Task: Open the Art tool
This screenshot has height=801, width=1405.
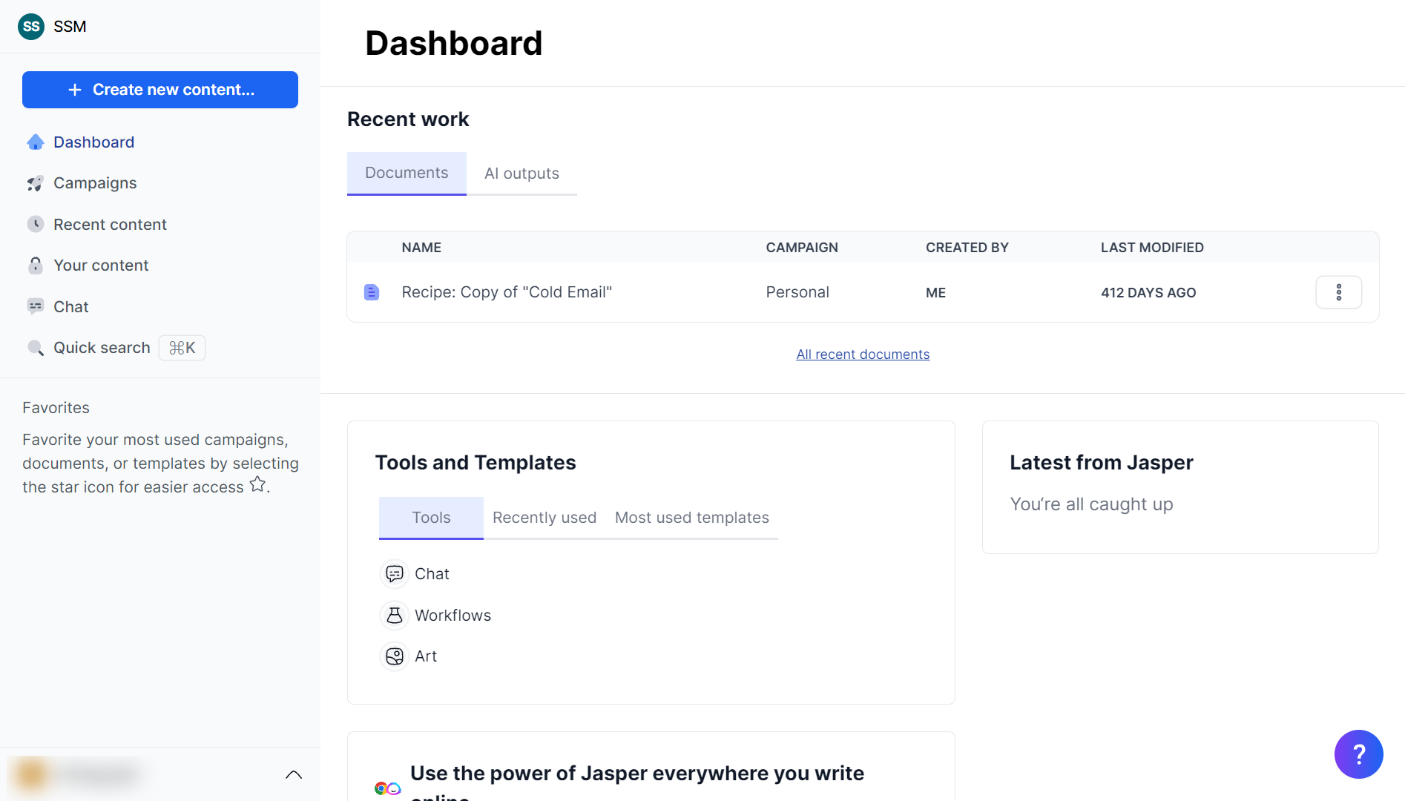Action: pyautogui.click(x=426, y=656)
